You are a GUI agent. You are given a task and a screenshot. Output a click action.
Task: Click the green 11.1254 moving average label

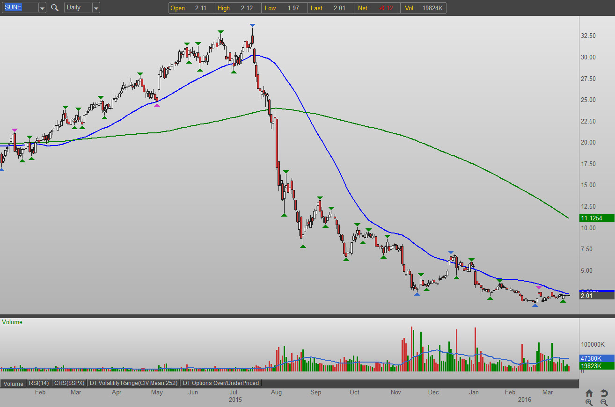point(597,218)
